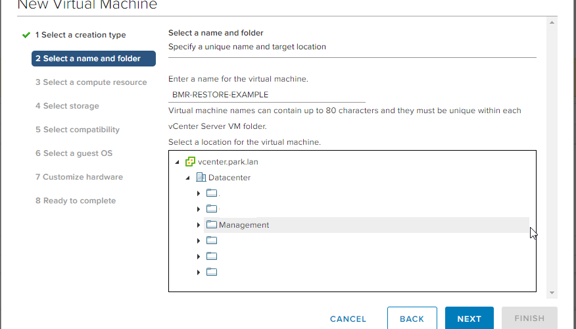Click the folder icon just below Management
This screenshot has width=576, height=329.
point(212,240)
